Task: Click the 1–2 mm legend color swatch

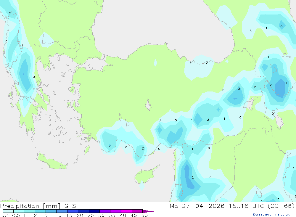Action: [30, 211]
